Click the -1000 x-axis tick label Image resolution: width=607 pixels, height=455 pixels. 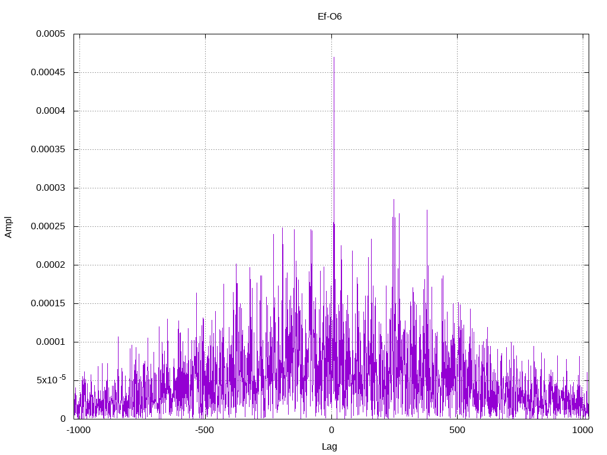(79, 430)
